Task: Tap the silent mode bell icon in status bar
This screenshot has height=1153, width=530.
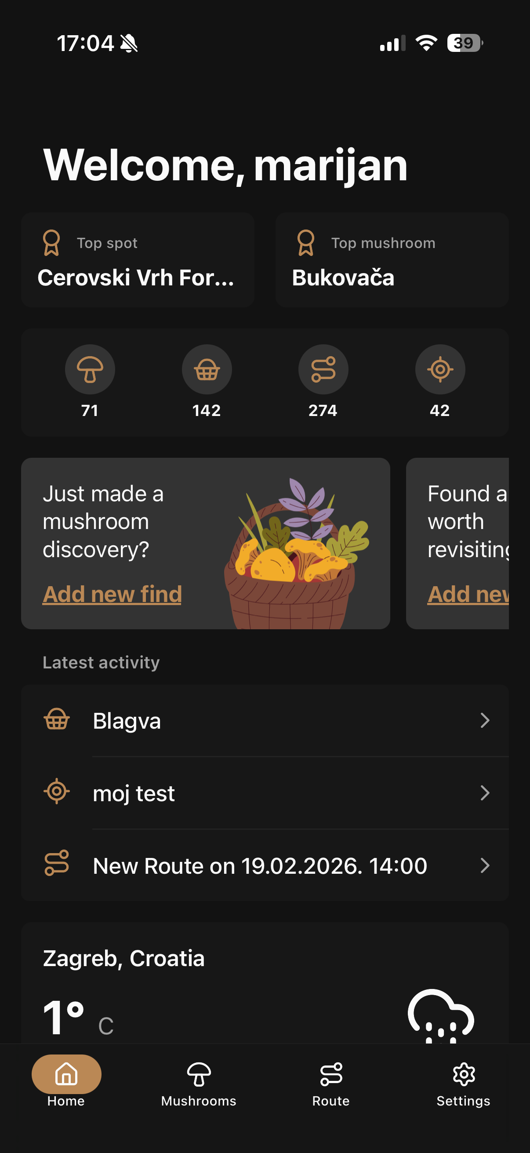Action: coord(129,44)
